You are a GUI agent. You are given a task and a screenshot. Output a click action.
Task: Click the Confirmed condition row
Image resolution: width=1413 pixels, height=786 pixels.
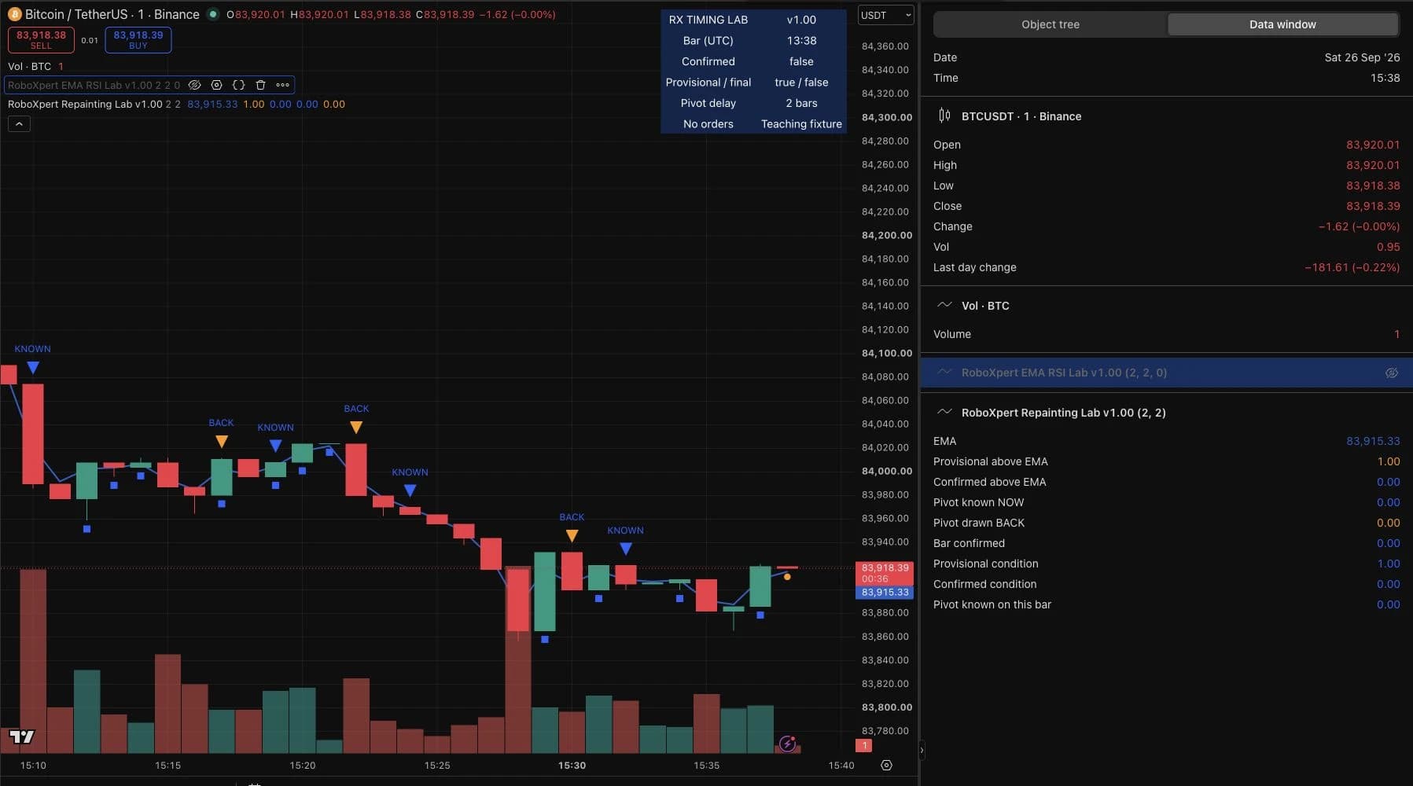[x=1166, y=584]
